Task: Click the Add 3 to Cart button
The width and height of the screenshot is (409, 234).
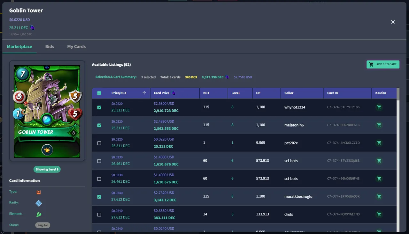Action: click(x=383, y=64)
